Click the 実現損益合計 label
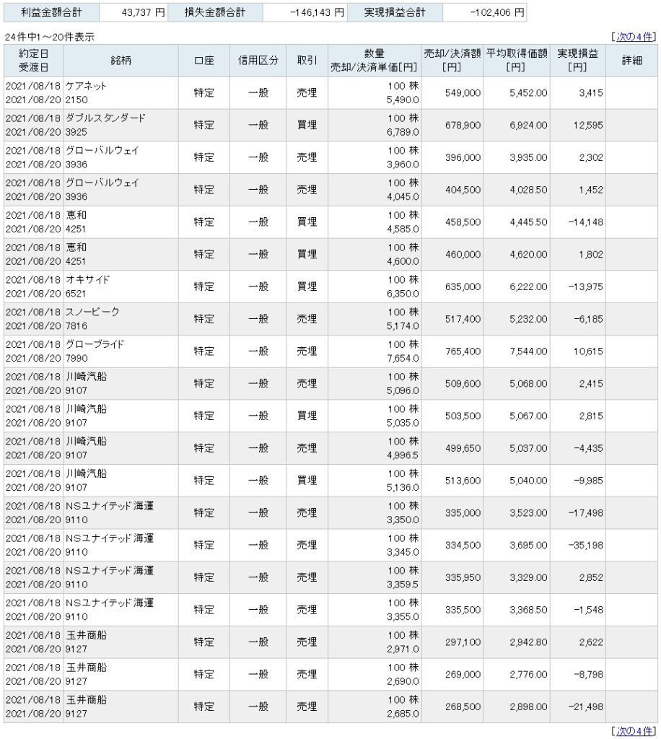661x739 pixels. [x=394, y=13]
